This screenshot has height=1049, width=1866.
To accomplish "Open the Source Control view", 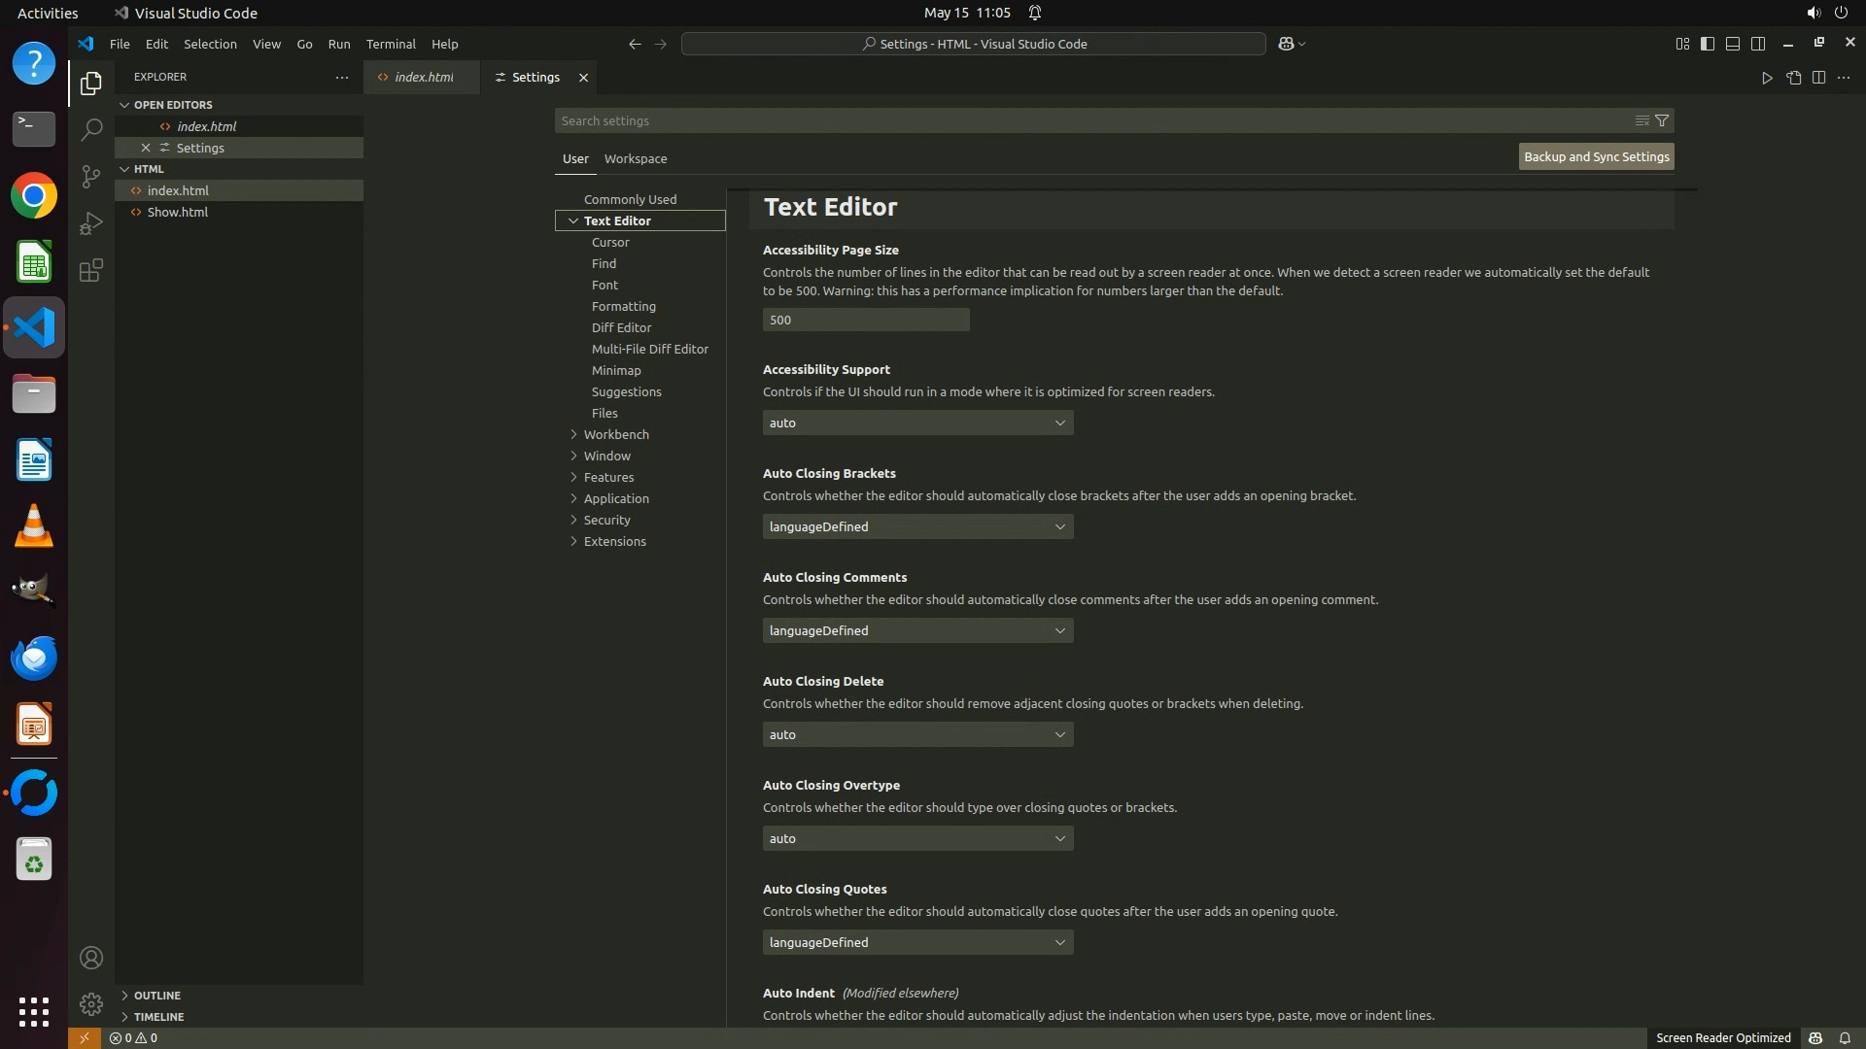I will (x=91, y=177).
